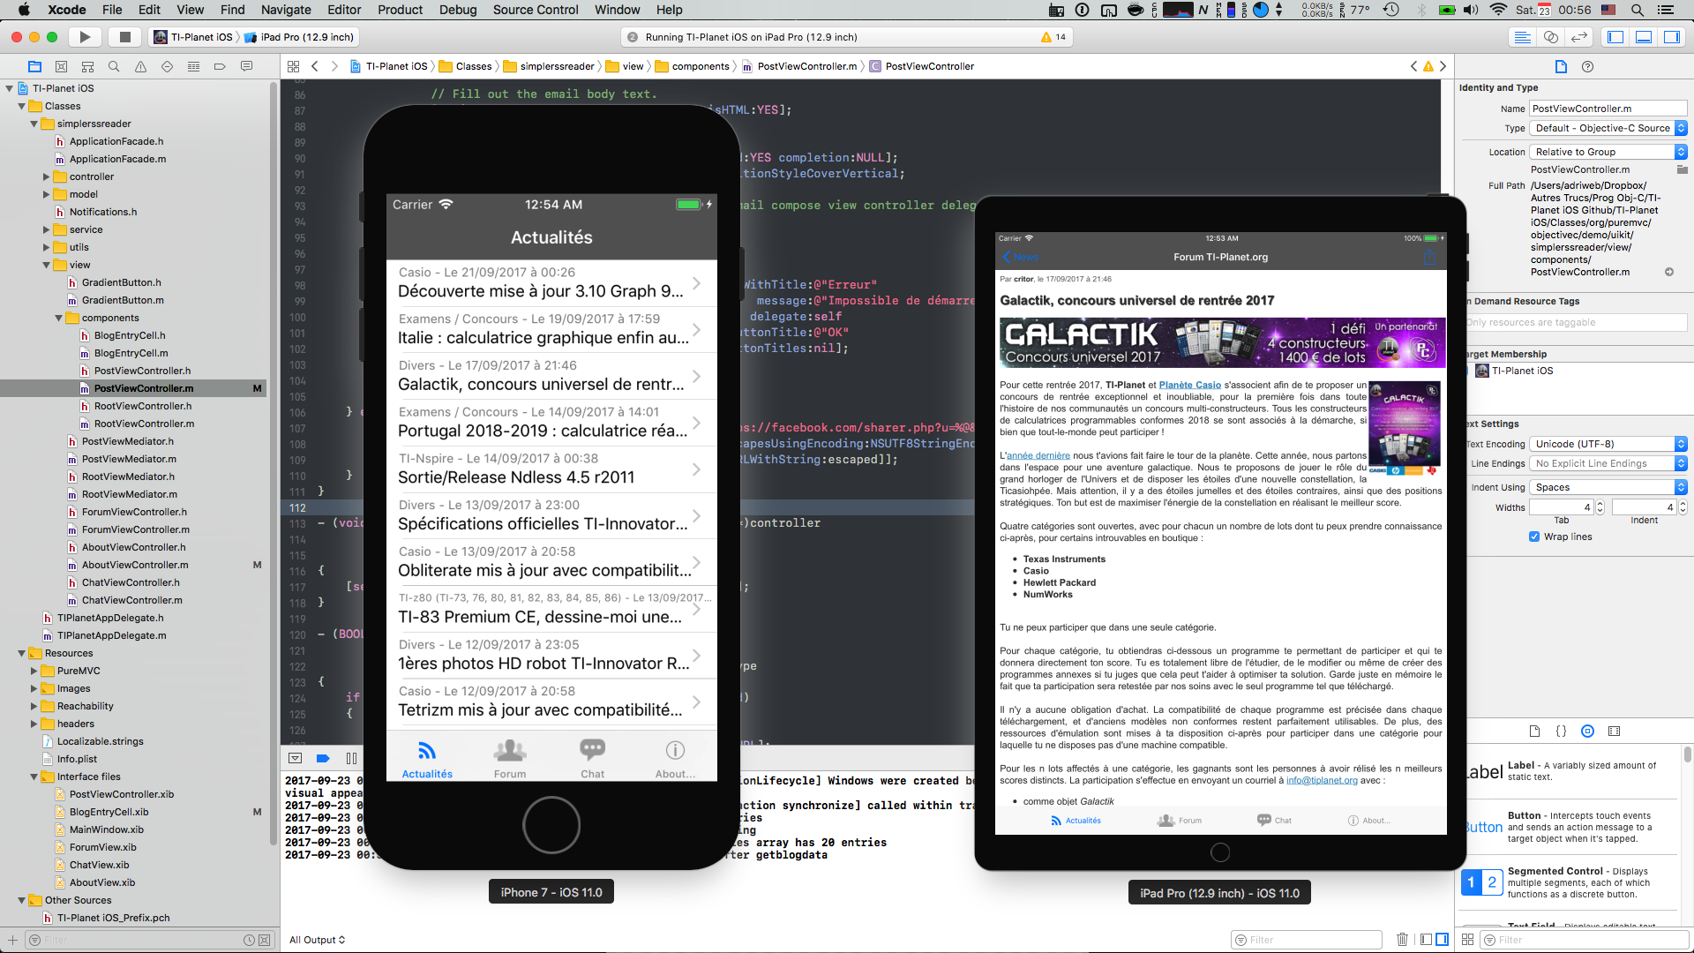Tap About tab in iPhone simulator
The image size is (1694, 953).
[675, 759]
